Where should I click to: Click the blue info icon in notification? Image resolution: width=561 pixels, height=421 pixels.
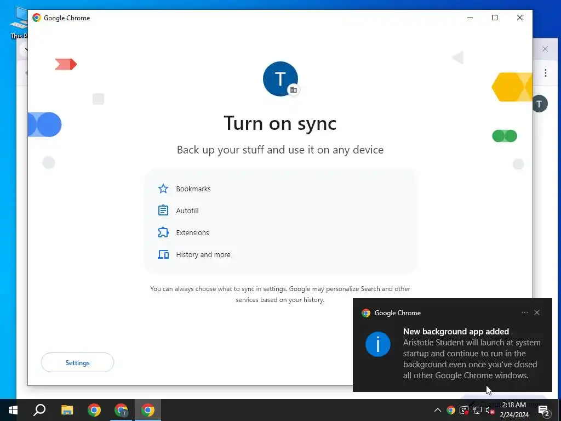coord(378,344)
